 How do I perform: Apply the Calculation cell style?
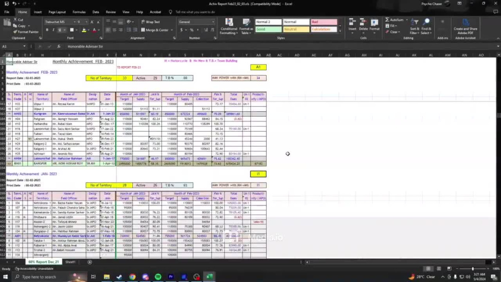click(324, 30)
